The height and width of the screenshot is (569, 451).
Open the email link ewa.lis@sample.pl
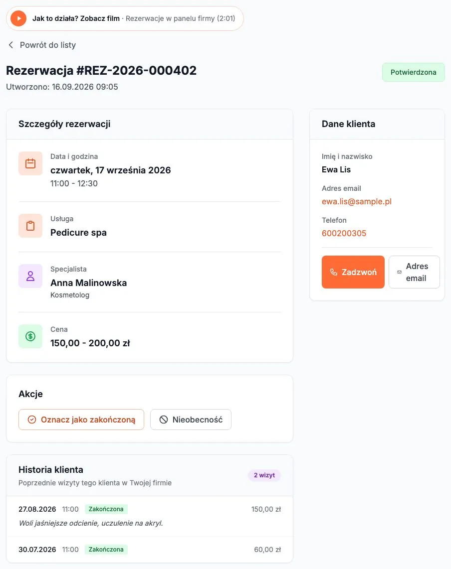[357, 201]
